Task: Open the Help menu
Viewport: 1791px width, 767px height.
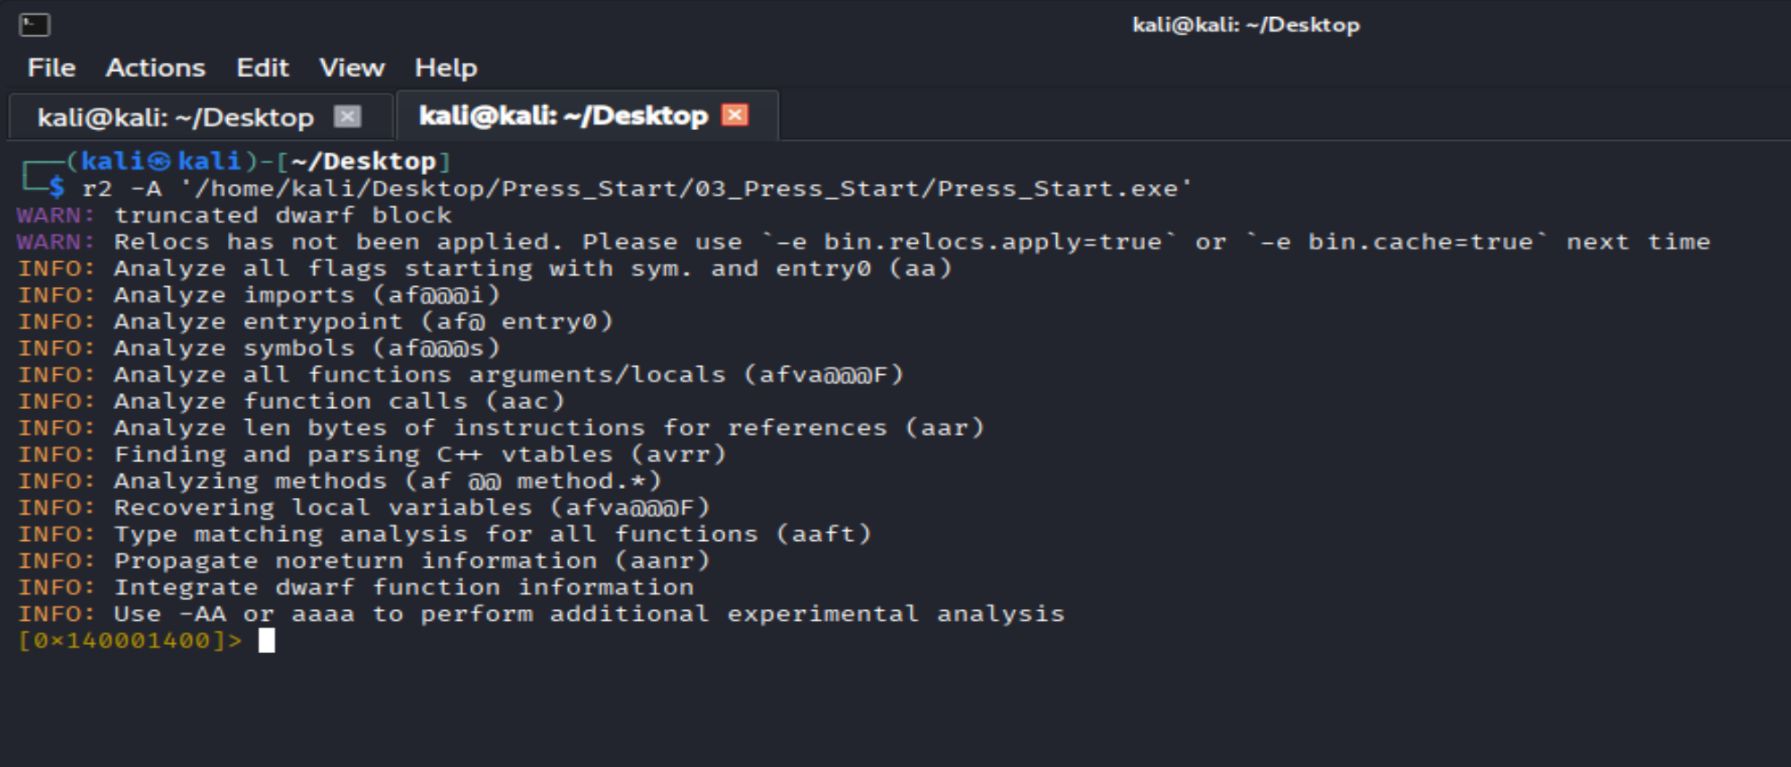Action: coord(446,68)
